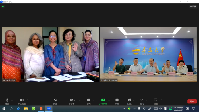Viewport: 199px width, 112px height.
Task: Open the Whiteboard tool
Action: [x=156, y=101]
